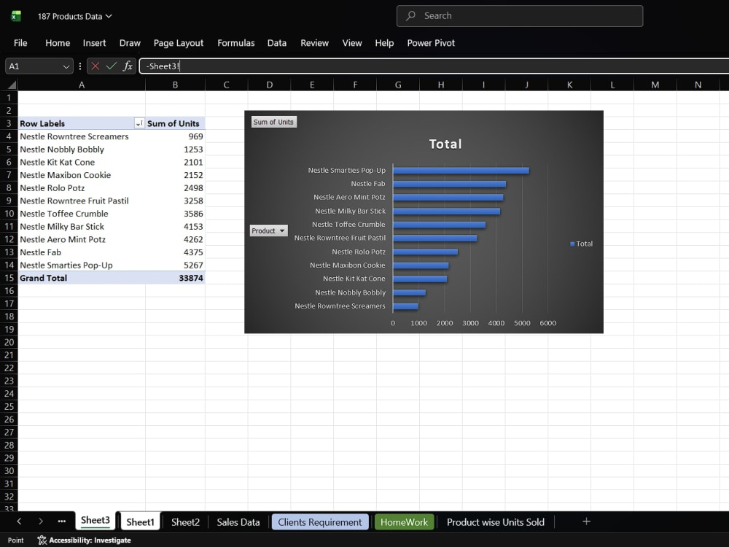Open the Insert ribbon tab
The width and height of the screenshot is (729, 547).
(94, 43)
